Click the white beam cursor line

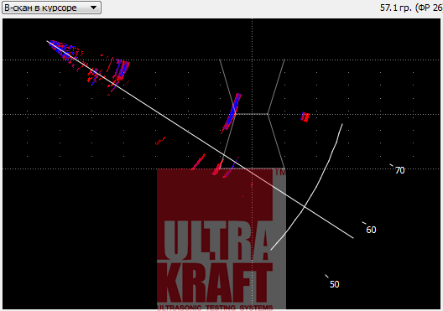click(x=200, y=140)
